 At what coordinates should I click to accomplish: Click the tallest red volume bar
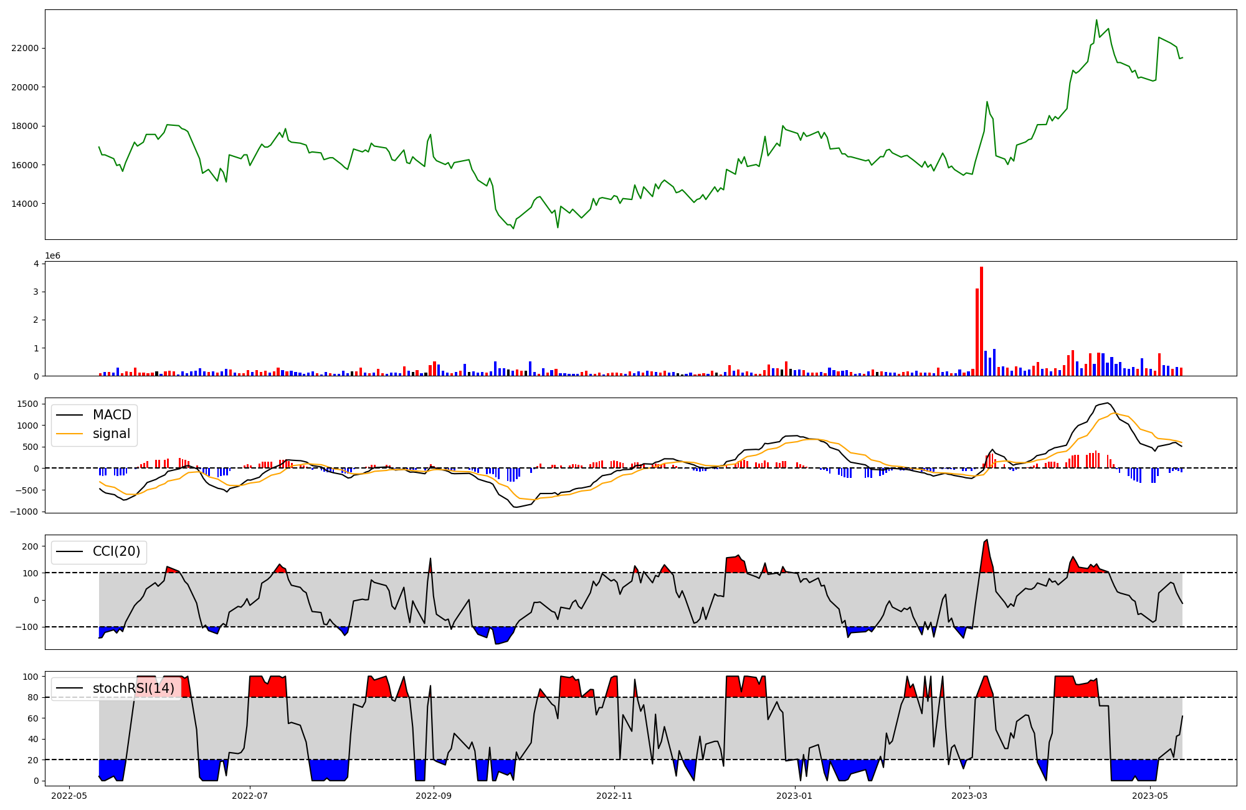coord(981,321)
